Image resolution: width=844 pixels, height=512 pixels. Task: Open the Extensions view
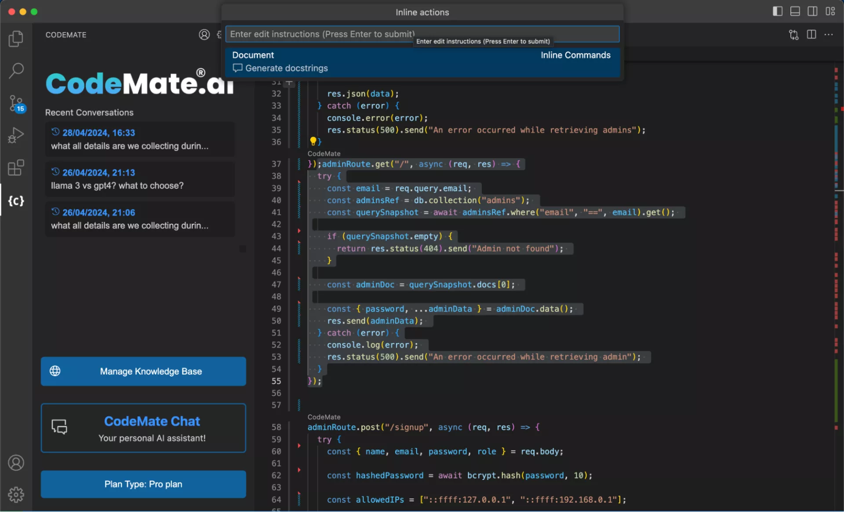pos(16,167)
